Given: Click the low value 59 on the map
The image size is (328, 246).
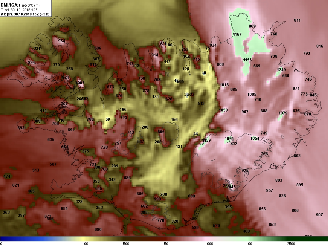Looking at the screenshot, I should point(108,119).
